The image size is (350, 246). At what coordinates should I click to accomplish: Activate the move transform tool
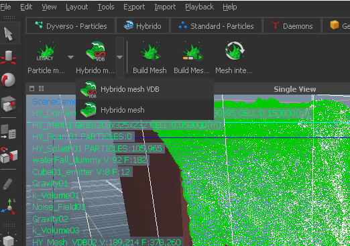pyautogui.click(x=9, y=57)
